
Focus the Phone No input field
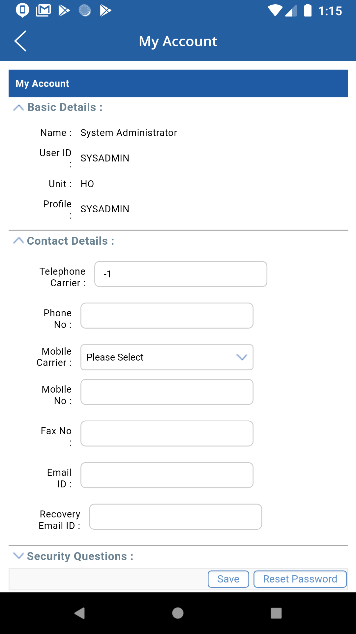(167, 316)
